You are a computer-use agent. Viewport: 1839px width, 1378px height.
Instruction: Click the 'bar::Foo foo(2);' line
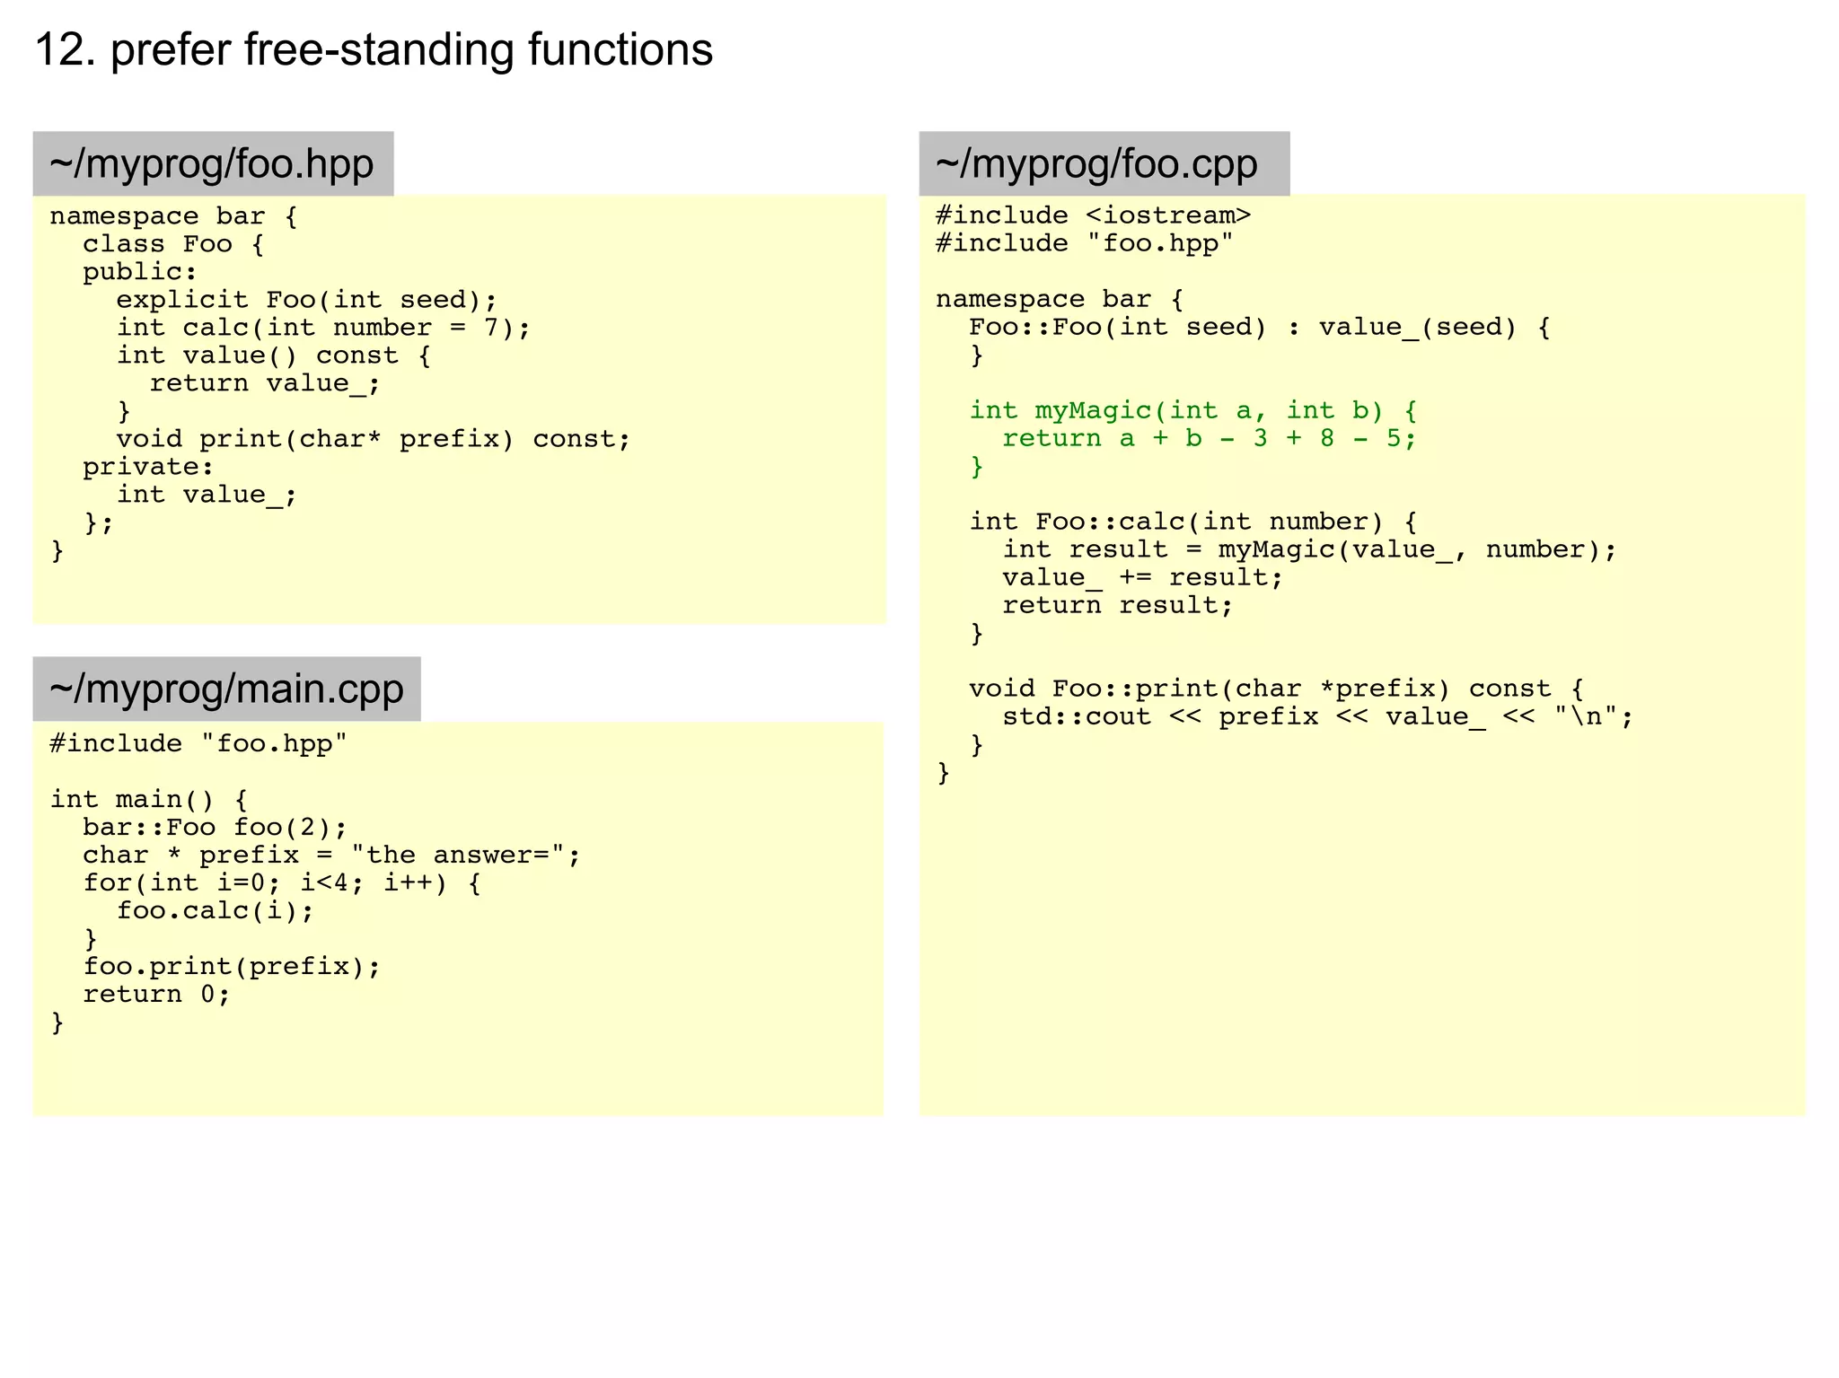[215, 827]
